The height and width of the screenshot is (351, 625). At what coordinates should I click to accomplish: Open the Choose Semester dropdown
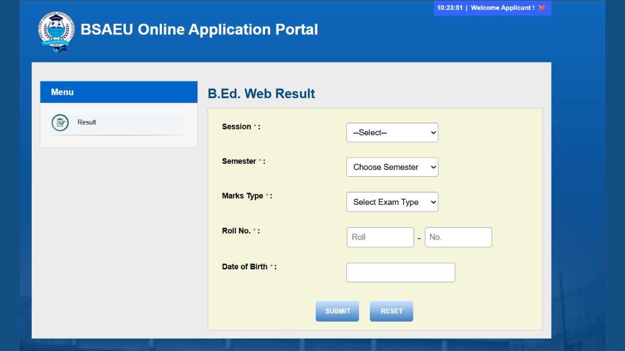pos(392,167)
